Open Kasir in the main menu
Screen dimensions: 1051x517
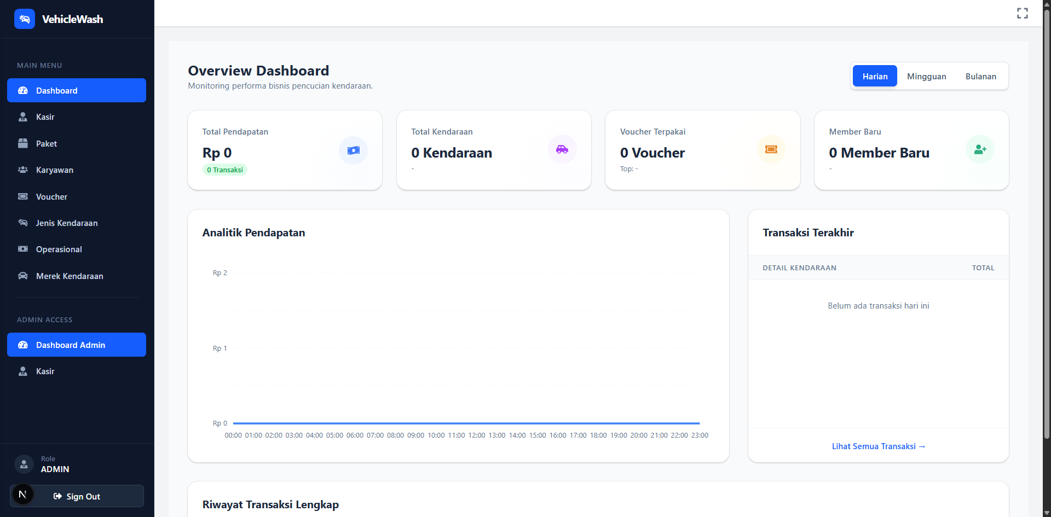[45, 117]
